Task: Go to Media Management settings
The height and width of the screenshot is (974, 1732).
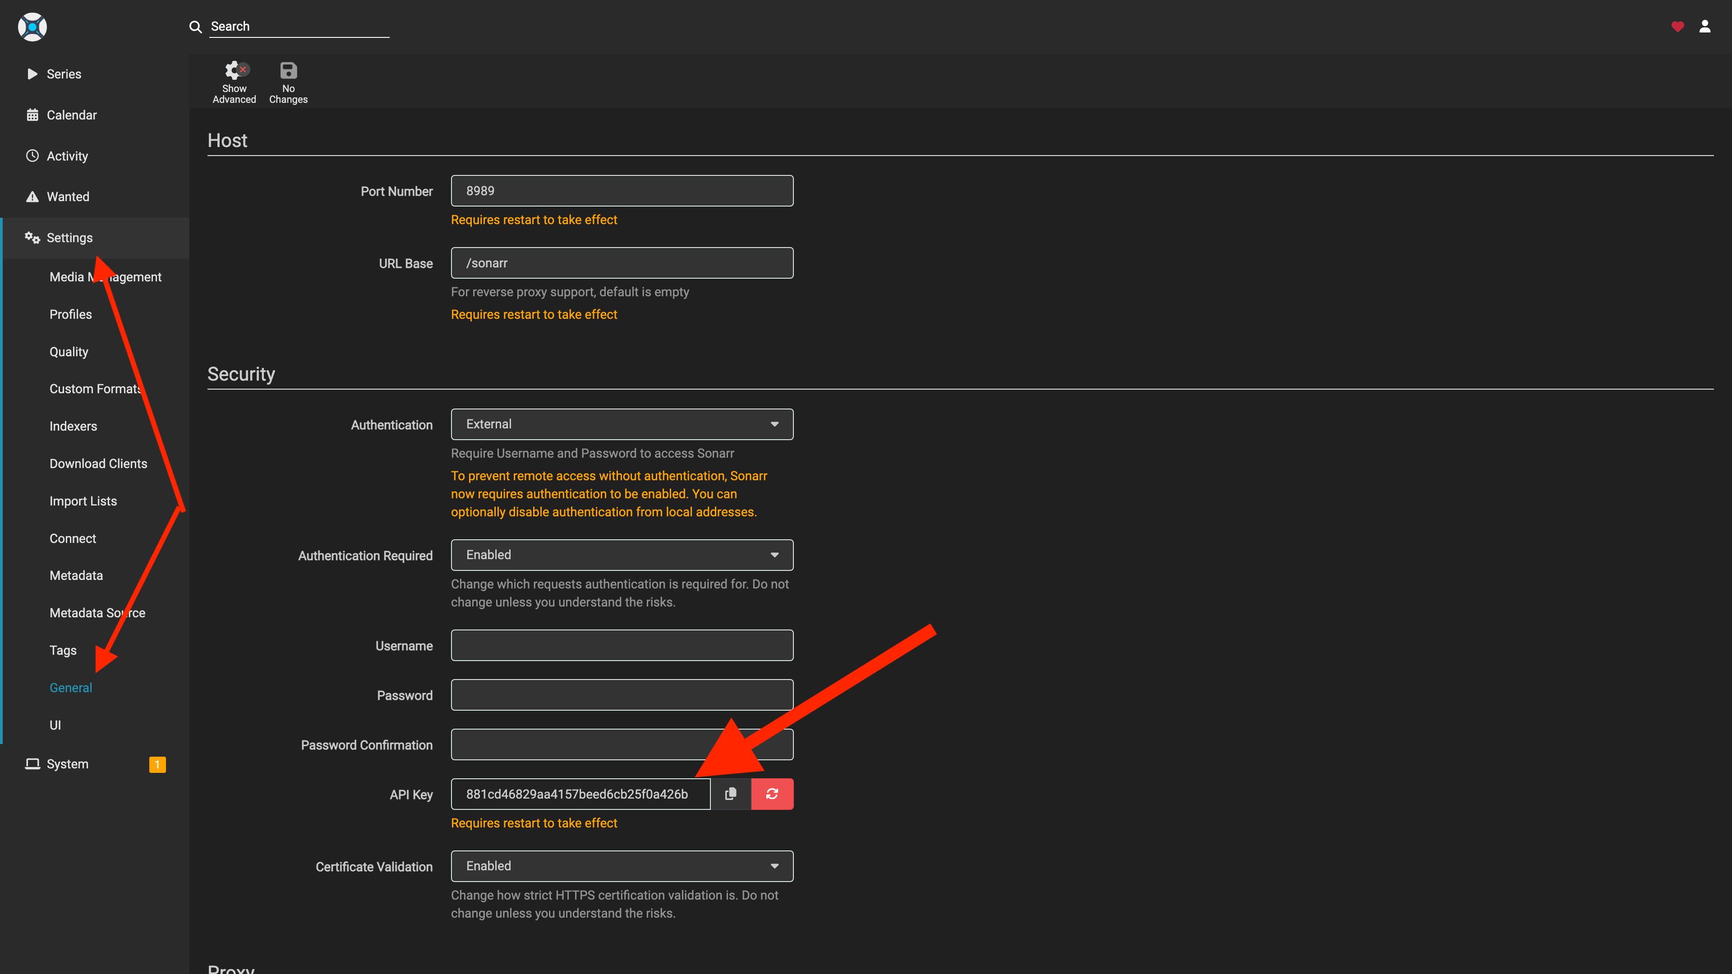Action: tap(106, 277)
